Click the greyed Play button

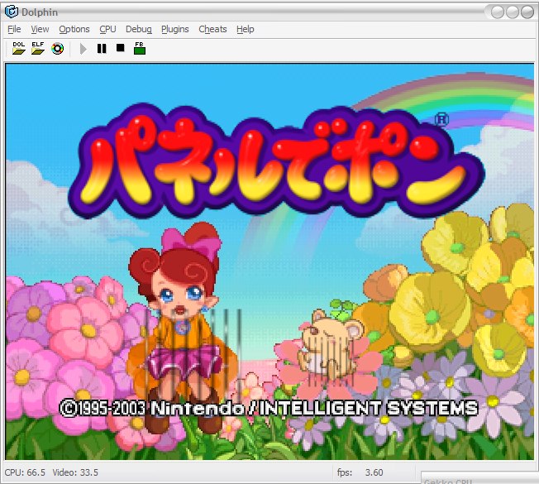[x=83, y=49]
